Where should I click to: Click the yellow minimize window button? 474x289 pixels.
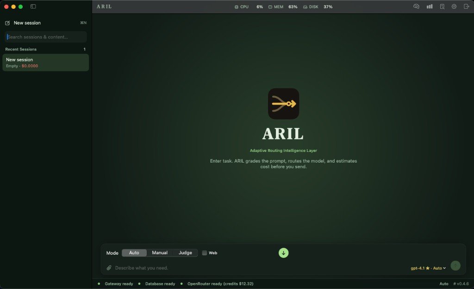(x=13, y=6)
